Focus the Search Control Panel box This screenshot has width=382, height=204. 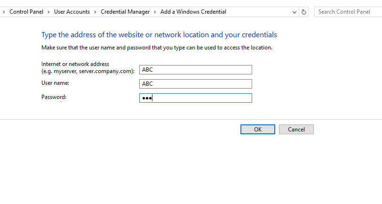coord(348,12)
